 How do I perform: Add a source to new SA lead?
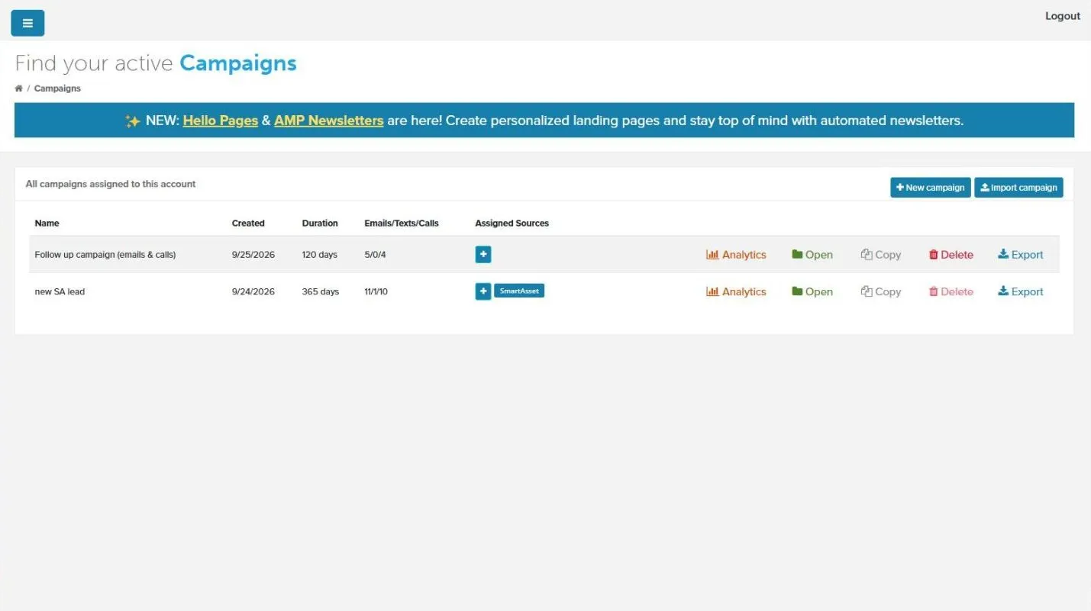483,291
